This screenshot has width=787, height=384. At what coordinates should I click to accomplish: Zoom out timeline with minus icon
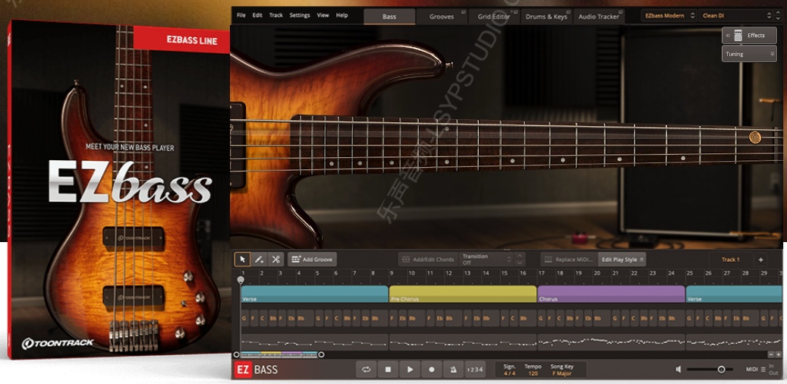click(771, 354)
